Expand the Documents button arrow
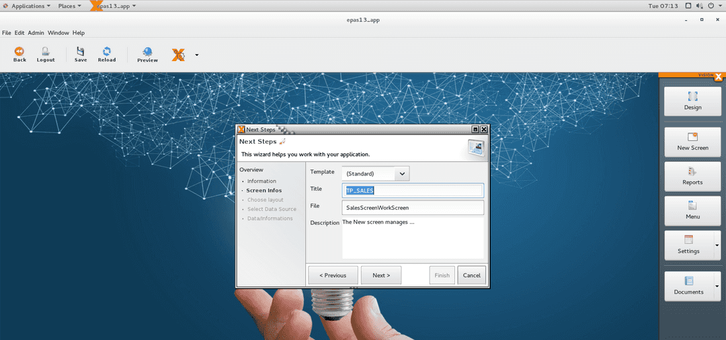The image size is (726, 340). [x=717, y=286]
